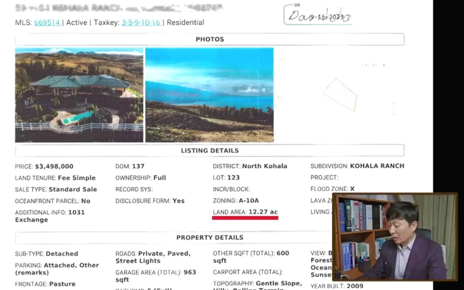Open the MLS number 669514 link
Screen dimensions: 464x290
[x=47, y=22]
